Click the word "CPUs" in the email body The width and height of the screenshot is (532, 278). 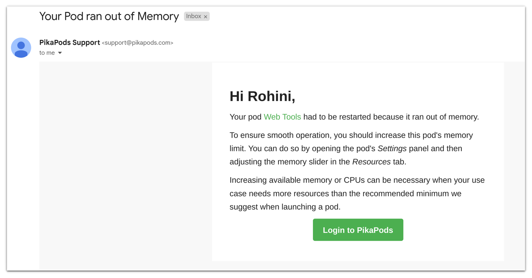click(x=354, y=180)
